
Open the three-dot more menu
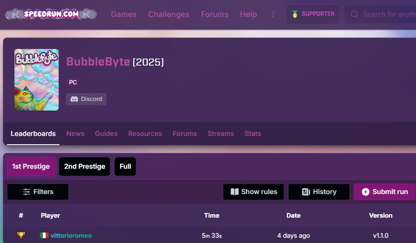[273, 14]
